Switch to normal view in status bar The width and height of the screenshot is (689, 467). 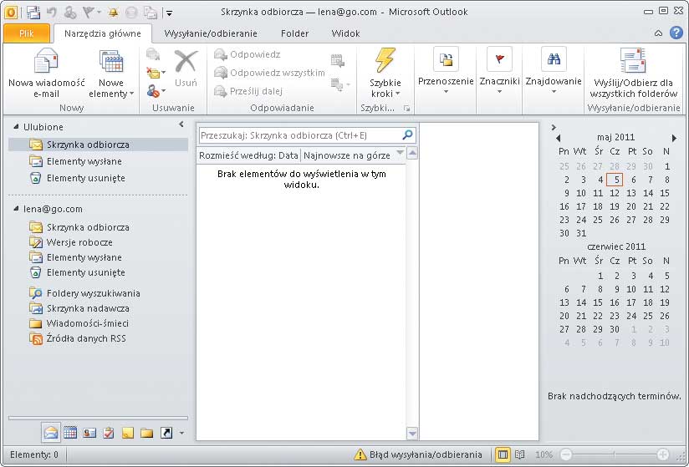click(x=503, y=454)
